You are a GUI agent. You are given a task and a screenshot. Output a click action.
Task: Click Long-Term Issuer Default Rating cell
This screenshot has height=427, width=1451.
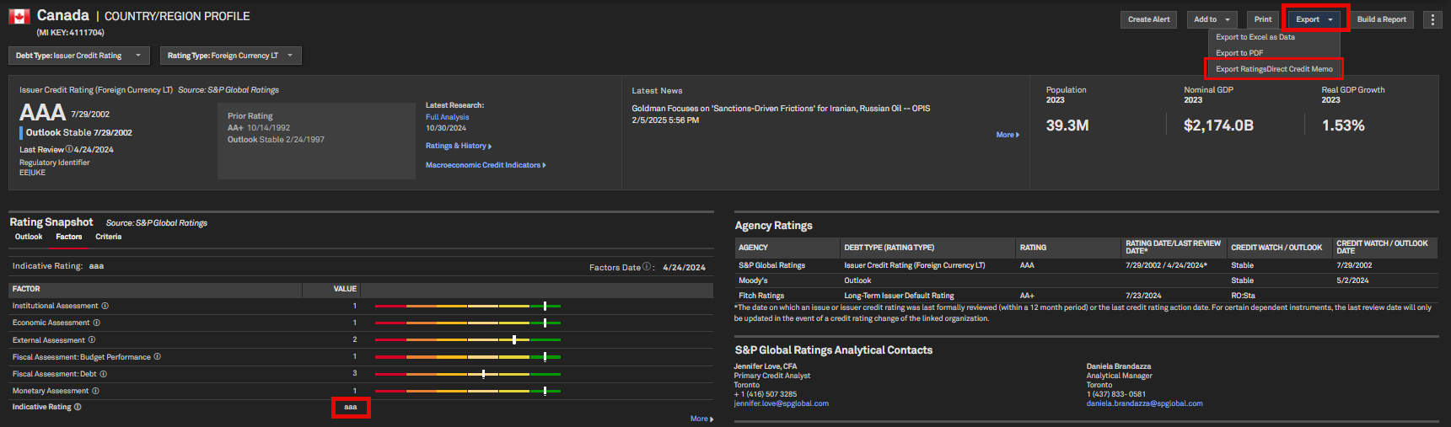(x=899, y=296)
